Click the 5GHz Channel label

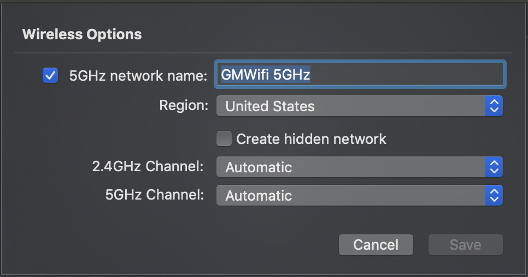pyautogui.click(x=155, y=195)
